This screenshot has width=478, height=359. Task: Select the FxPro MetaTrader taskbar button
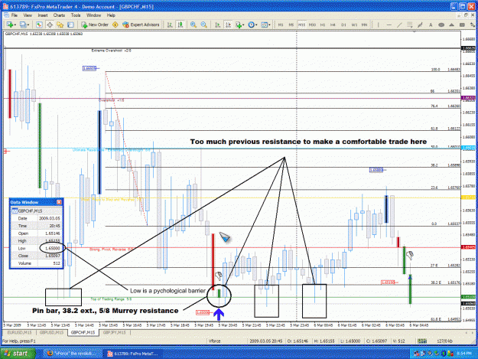click(133, 354)
